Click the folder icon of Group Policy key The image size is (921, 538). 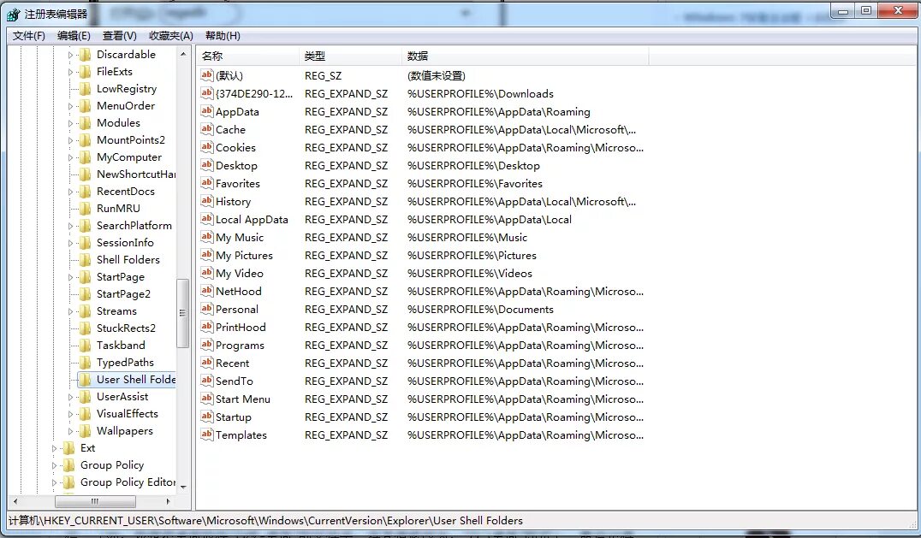point(69,465)
